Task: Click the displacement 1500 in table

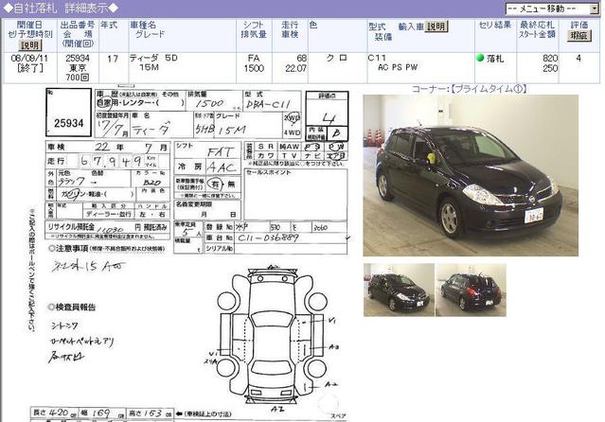Action: tap(254, 68)
